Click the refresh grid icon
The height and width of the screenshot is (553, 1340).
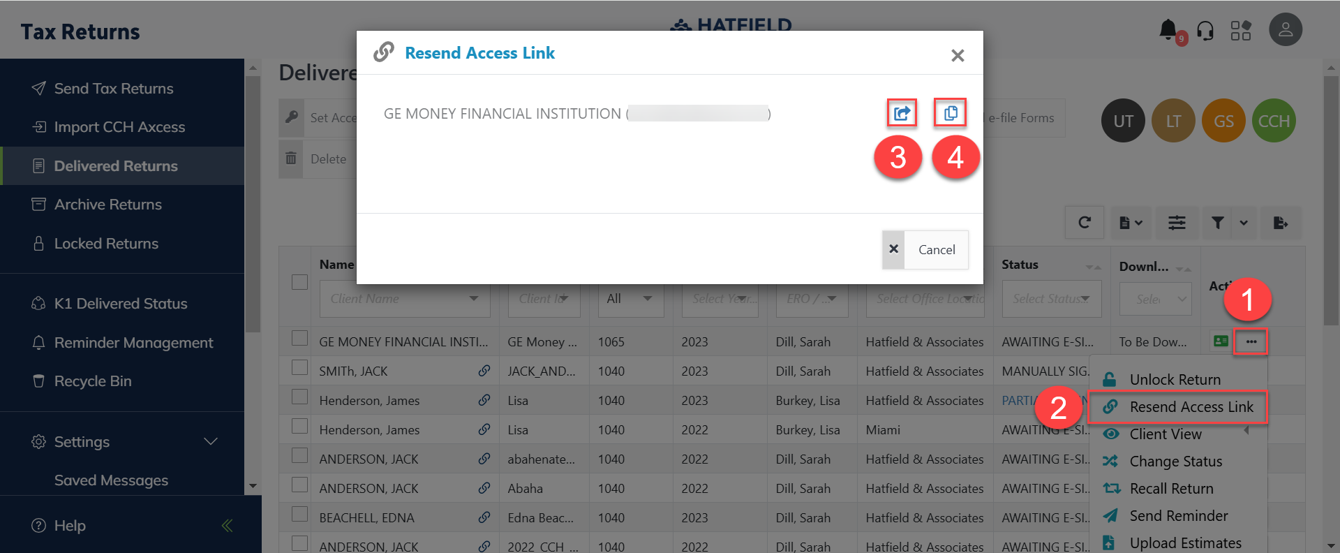(1084, 223)
